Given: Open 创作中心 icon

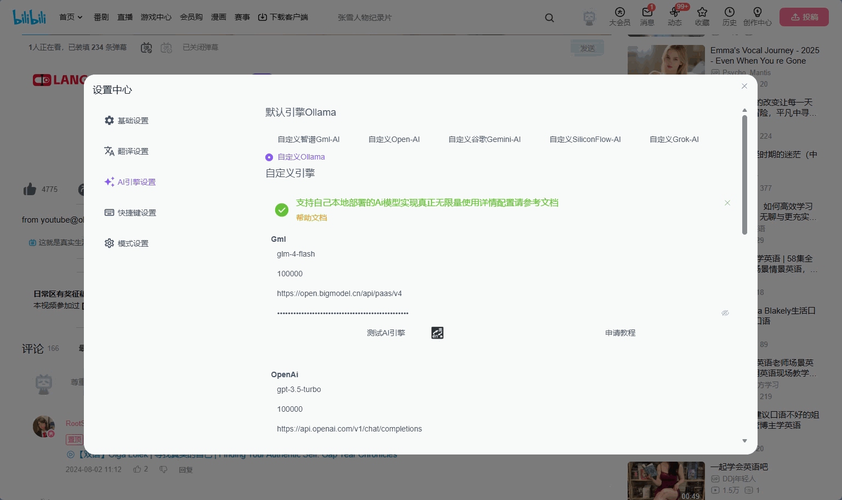Looking at the screenshot, I should tap(758, 17).
